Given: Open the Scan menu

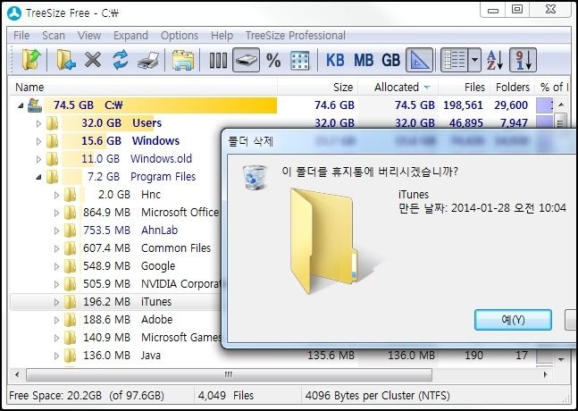Looking at the screenshot, I should point(54,36).
